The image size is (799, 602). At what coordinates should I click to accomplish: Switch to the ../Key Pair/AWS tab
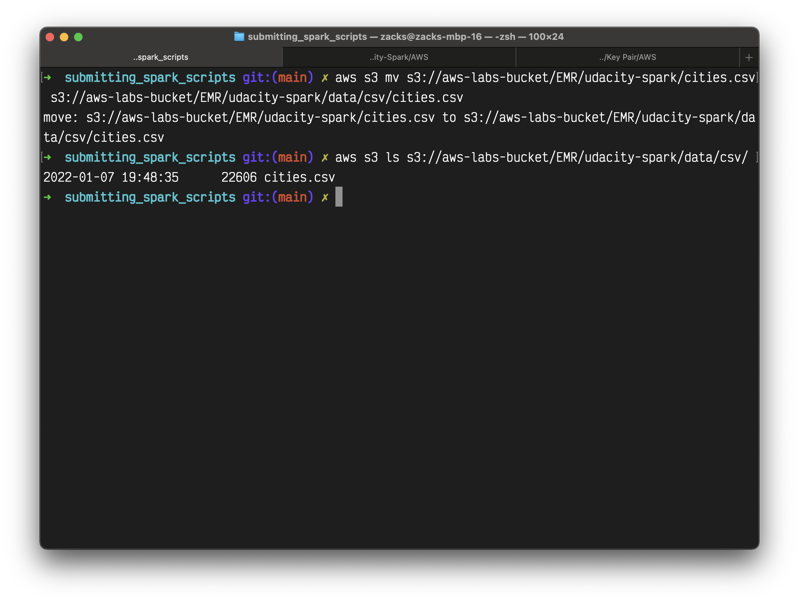point(627,57)
